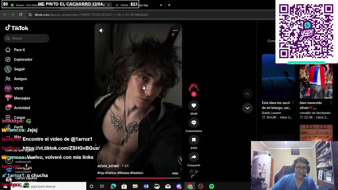Image resolution: width=338 pixels, height=190 pixels.
Task: Go to the previous video arrow
Action: [x=247, y=94]
